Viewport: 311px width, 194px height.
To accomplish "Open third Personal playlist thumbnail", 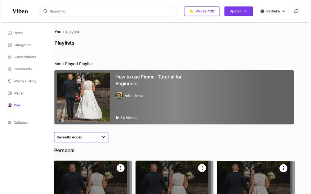I will tap(253, 177).
